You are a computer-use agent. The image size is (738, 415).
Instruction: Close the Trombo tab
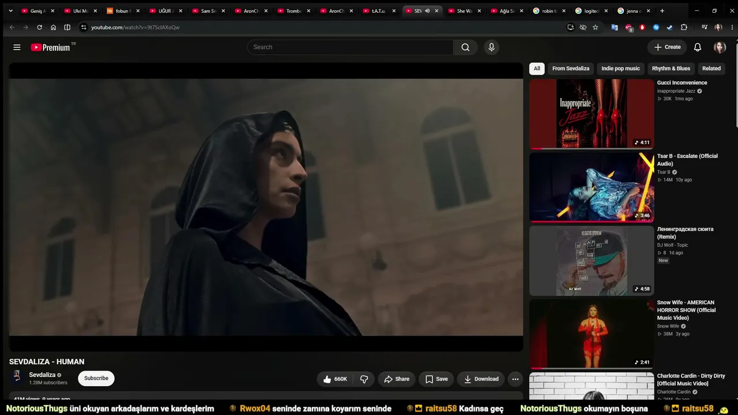[x=308, y=11]
